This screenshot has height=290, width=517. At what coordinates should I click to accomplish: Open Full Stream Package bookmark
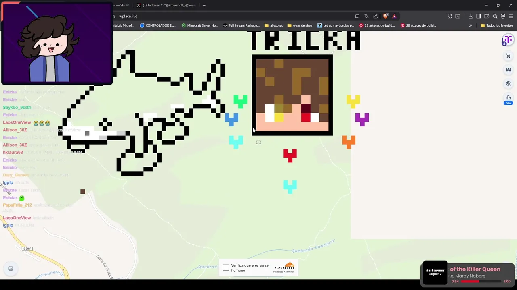tap(242, 25)
